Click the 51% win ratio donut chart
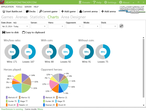146x111 pixels. 12,52
